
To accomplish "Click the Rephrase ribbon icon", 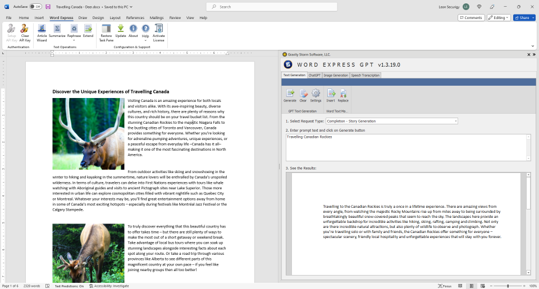I will tap(74, 29).
